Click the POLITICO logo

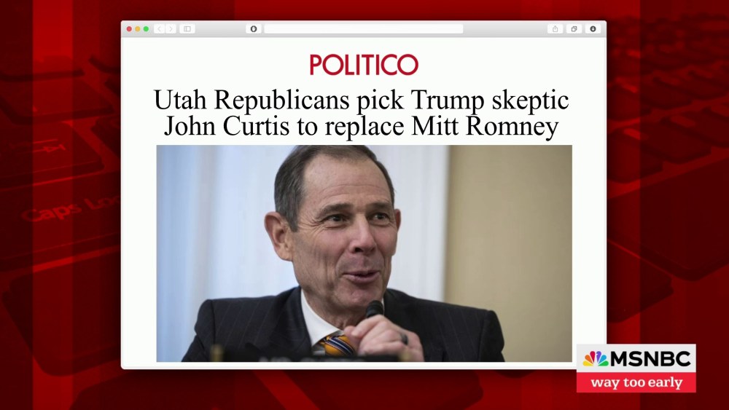[364, 65]
